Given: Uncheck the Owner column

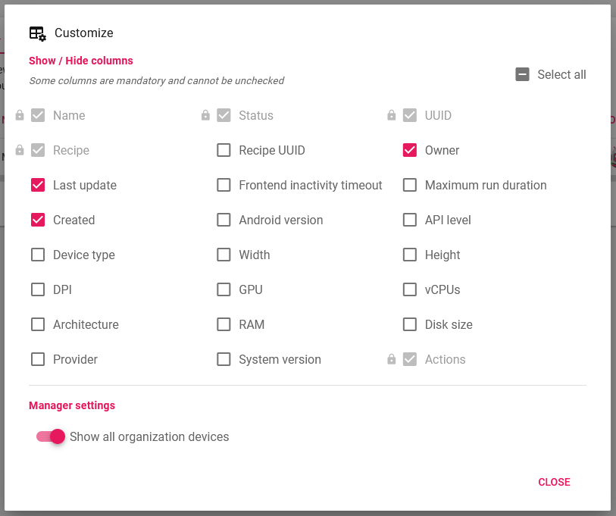Looking at the screenshot, I should pyautogui.click(x=410, y=150).
